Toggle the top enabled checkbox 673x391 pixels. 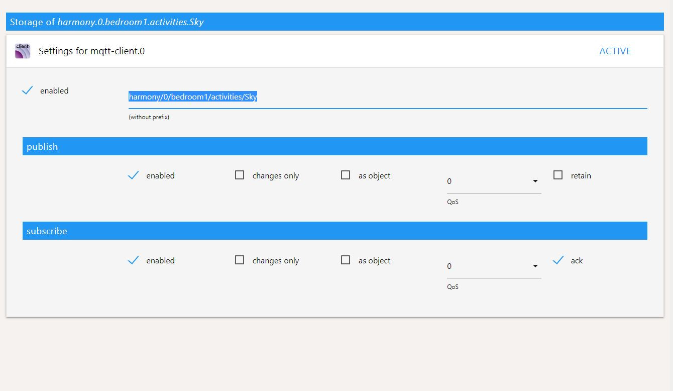tap(28, 90)
